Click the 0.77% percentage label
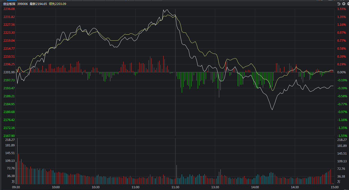Viewport: 349px width, 190px height. coord(342,41)
